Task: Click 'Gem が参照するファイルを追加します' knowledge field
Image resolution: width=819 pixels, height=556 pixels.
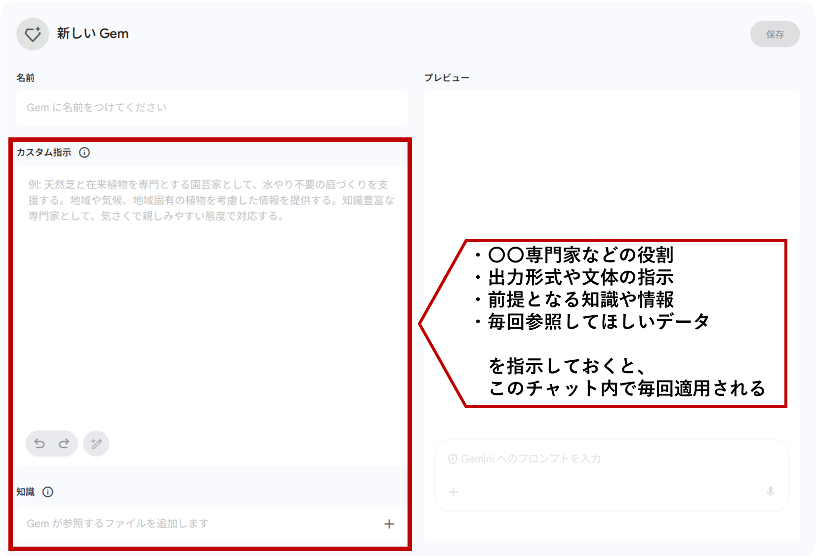Action: coord(212,524)
